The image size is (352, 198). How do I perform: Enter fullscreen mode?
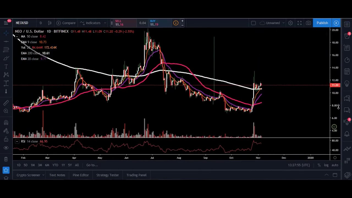click(x=299, y=23)
